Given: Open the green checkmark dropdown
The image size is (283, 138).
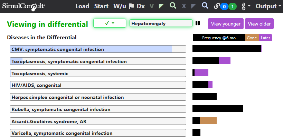Looking at the screenshot, I should point(110,23).
